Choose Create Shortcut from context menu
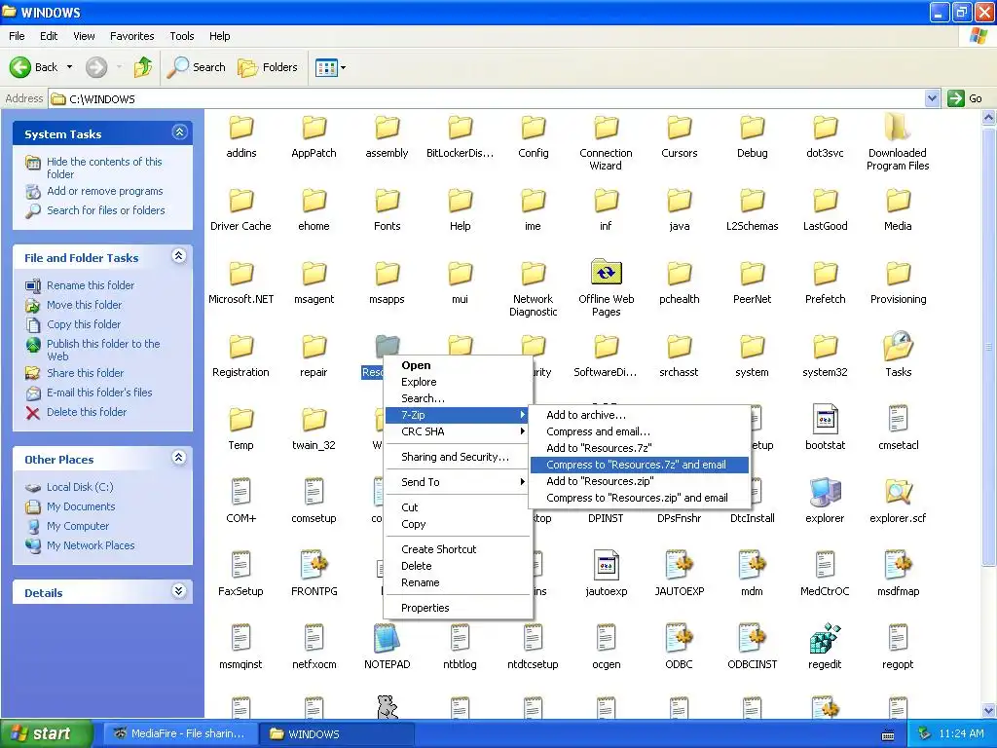Image resolution: width=997 pixels, height=748 pixels. (x=458, y=549)
